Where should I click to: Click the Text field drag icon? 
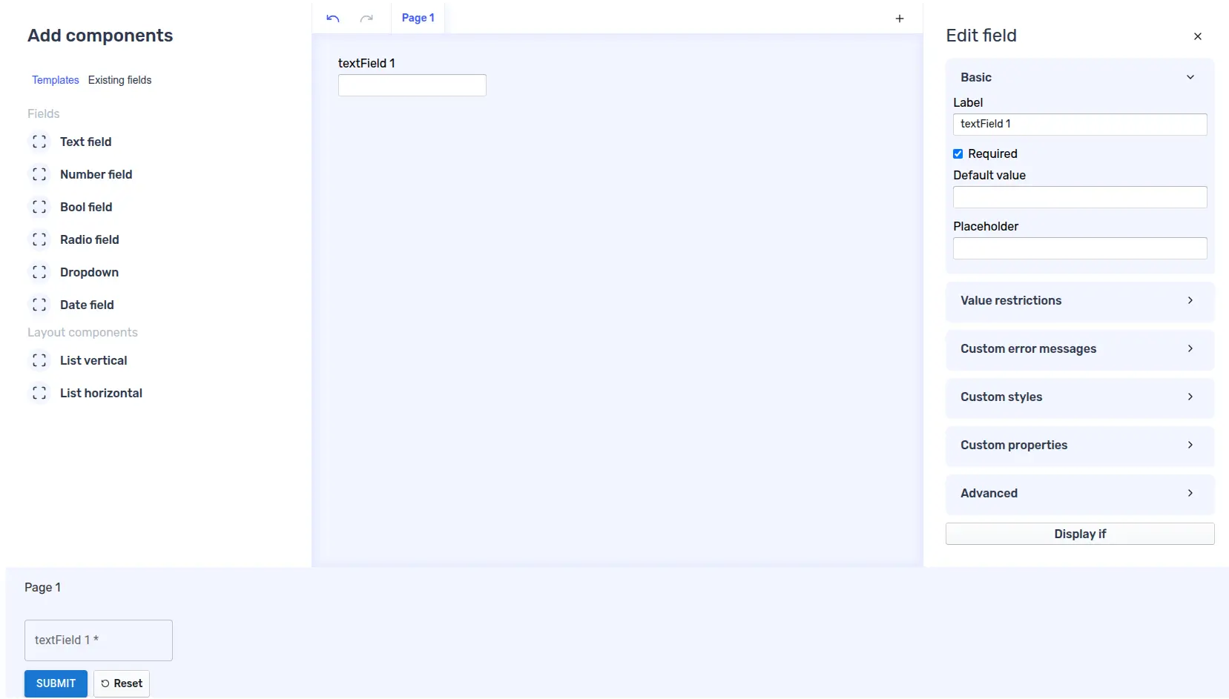pos(39,142)
